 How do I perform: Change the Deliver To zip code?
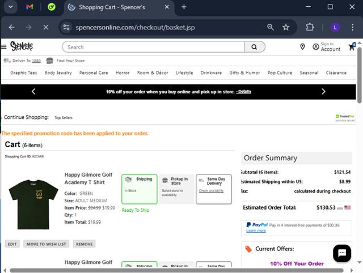36,61
